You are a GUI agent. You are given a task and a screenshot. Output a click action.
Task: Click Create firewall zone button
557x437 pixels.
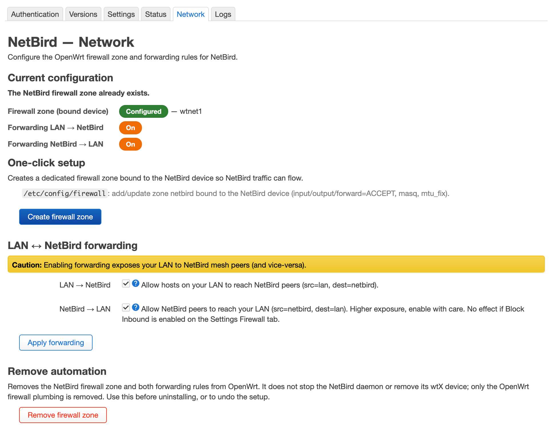point(60,217)
